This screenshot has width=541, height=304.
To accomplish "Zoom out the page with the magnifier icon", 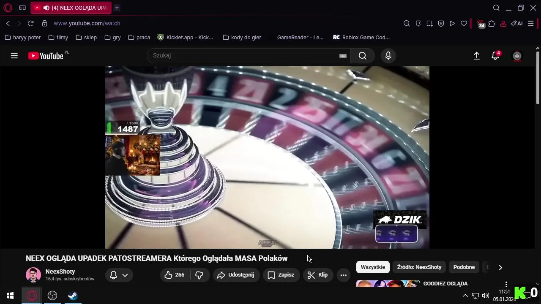I will (x=407, y=23).
